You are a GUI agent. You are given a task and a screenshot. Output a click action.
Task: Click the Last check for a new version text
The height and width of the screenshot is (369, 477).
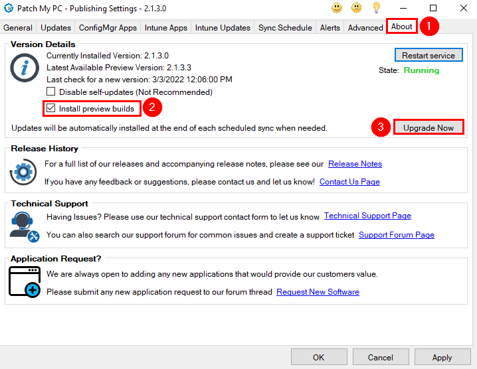pos(140,80)
